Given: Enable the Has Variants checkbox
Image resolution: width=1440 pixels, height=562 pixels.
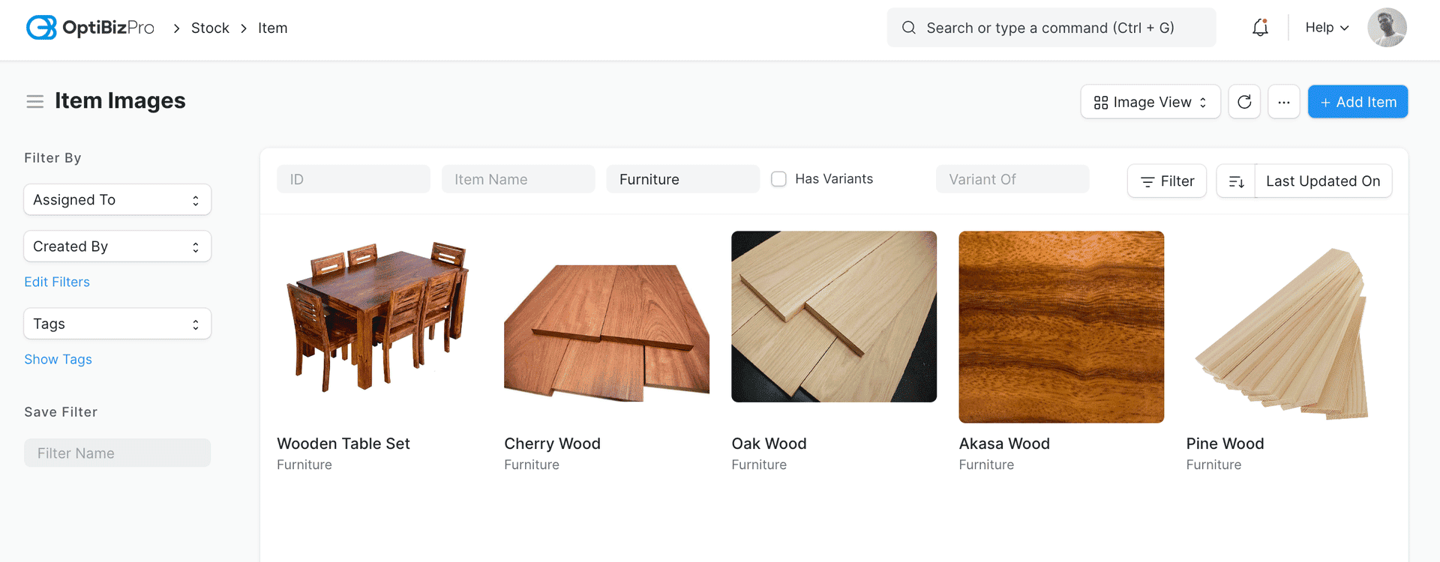Looking at the screenshot, I should coord(778,179).
